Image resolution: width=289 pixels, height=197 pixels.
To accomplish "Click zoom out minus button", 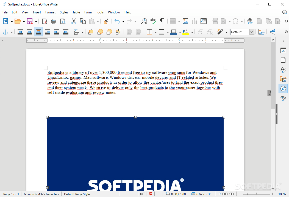I will click(x=240, y=194).
